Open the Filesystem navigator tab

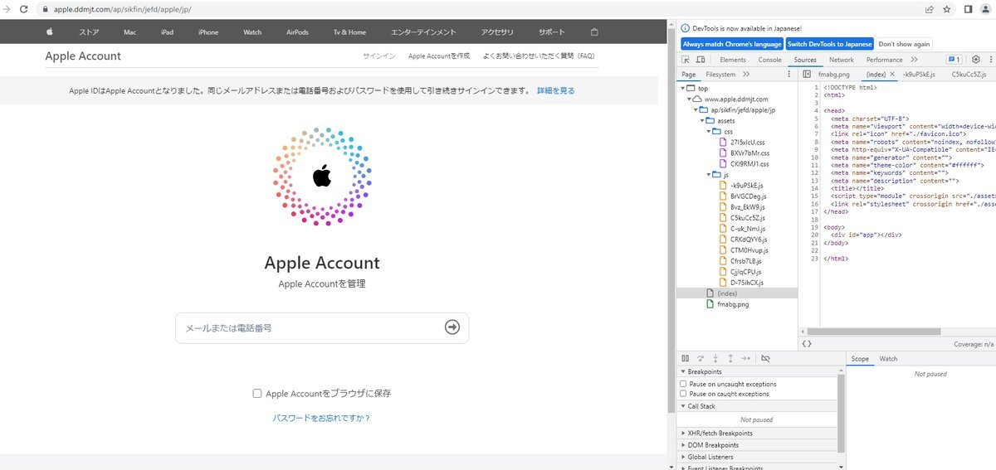720,75
